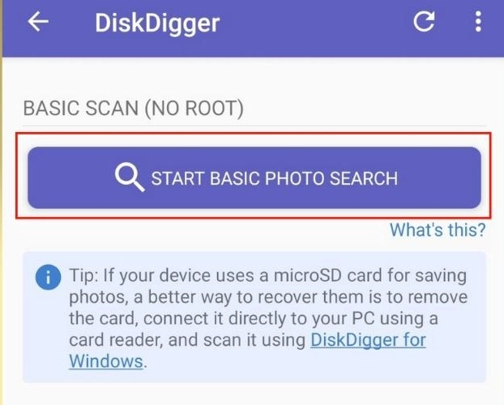The width and height of the screenshot is (504, 405).
Task: Tap the blue info icon
Action: pyautogui.click(x=49, y=277)
